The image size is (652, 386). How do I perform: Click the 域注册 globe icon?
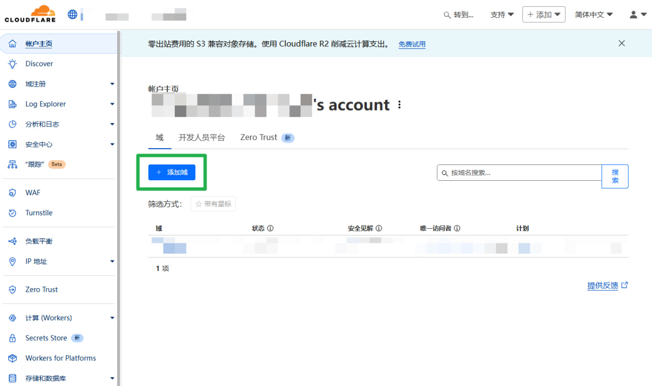(13, 84)
